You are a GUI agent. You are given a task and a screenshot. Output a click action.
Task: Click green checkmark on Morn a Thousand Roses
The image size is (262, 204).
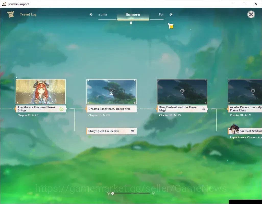(x=62, y=109)
